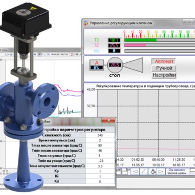The width and height of the screenshot is (195, 195).
Task: Select the paint bucket icon in chart toolbar
Action: [152, 171]
